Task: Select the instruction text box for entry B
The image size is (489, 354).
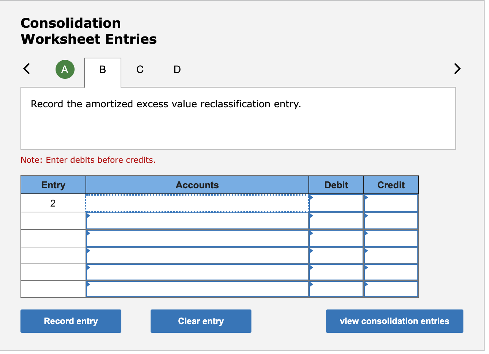Action: click(238, 118)
